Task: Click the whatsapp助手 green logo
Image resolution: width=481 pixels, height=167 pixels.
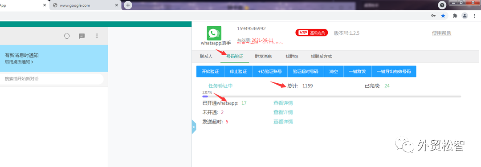Action: pos(214,33)
